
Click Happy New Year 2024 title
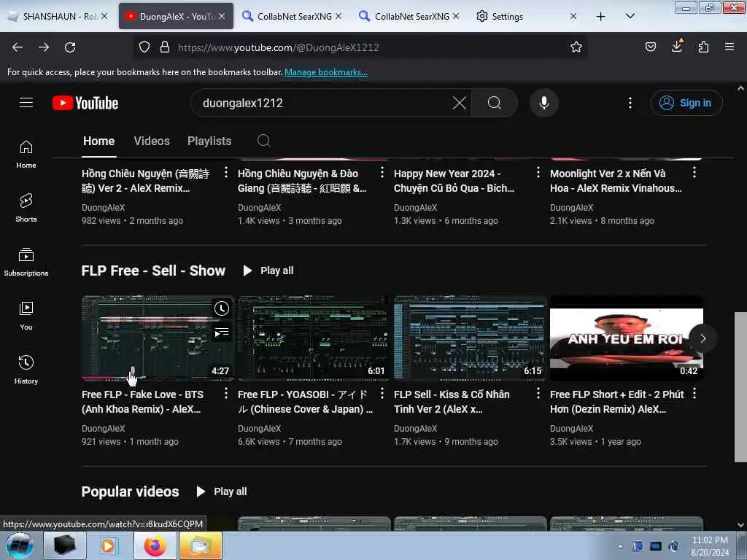click(454, 181)
